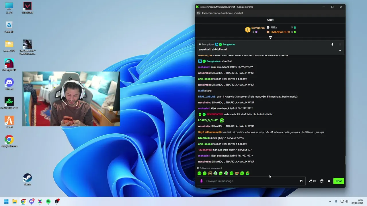Open Bembarka's profile on leaderboard

[x=258, y=28]
